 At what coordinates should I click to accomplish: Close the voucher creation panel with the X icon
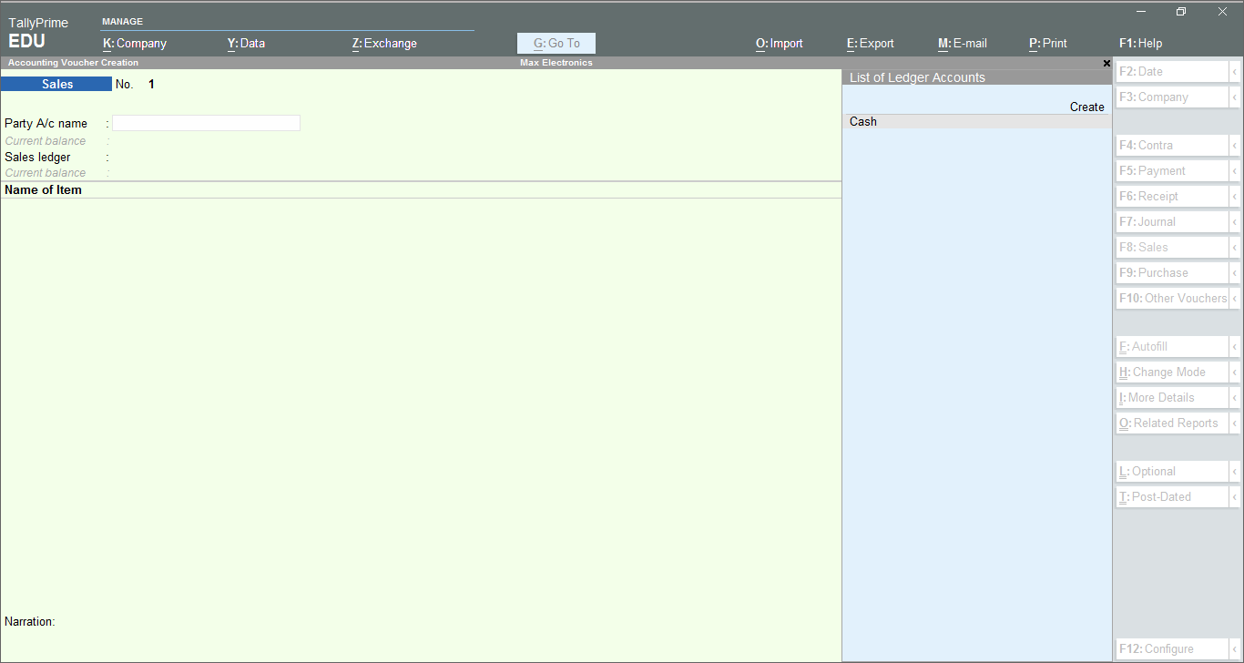pyautogui.click(x=1106, y=64)
